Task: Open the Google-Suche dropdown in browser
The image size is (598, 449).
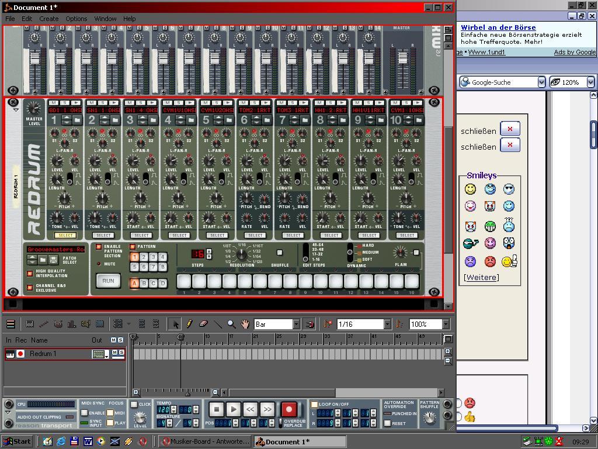Action: (541, 82)
